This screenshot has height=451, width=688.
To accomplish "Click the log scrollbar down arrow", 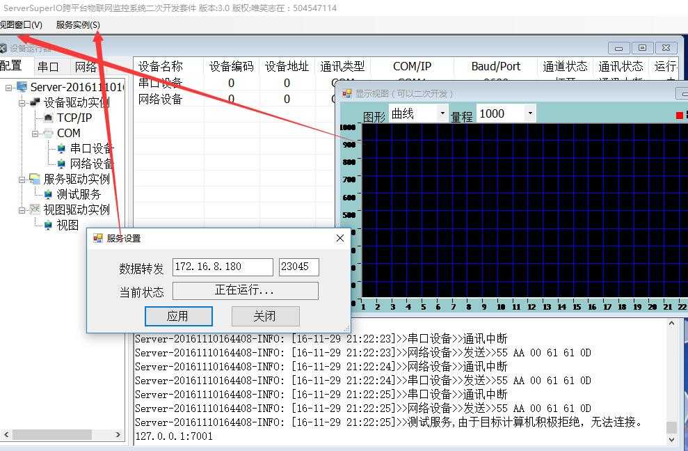I will click(x=671, y=438).
